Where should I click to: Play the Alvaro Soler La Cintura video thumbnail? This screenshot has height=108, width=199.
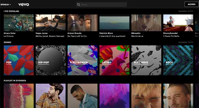[19, 23]
